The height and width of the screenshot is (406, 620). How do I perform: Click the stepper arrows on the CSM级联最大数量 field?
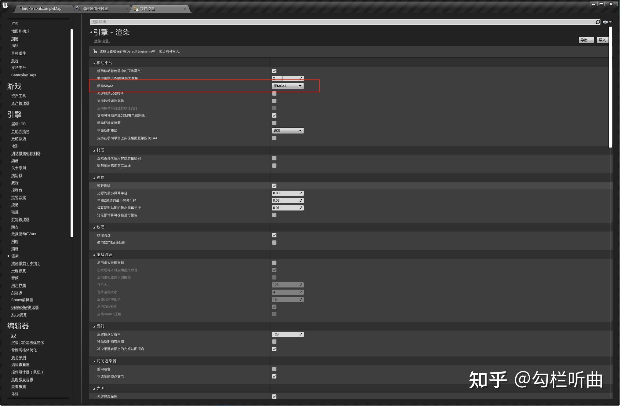tap(301, 78)
